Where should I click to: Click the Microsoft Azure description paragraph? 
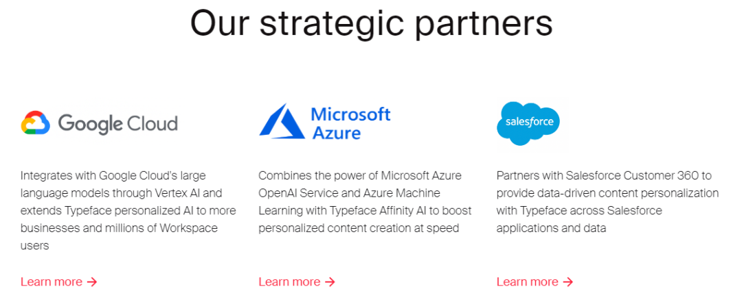[366, 202]
